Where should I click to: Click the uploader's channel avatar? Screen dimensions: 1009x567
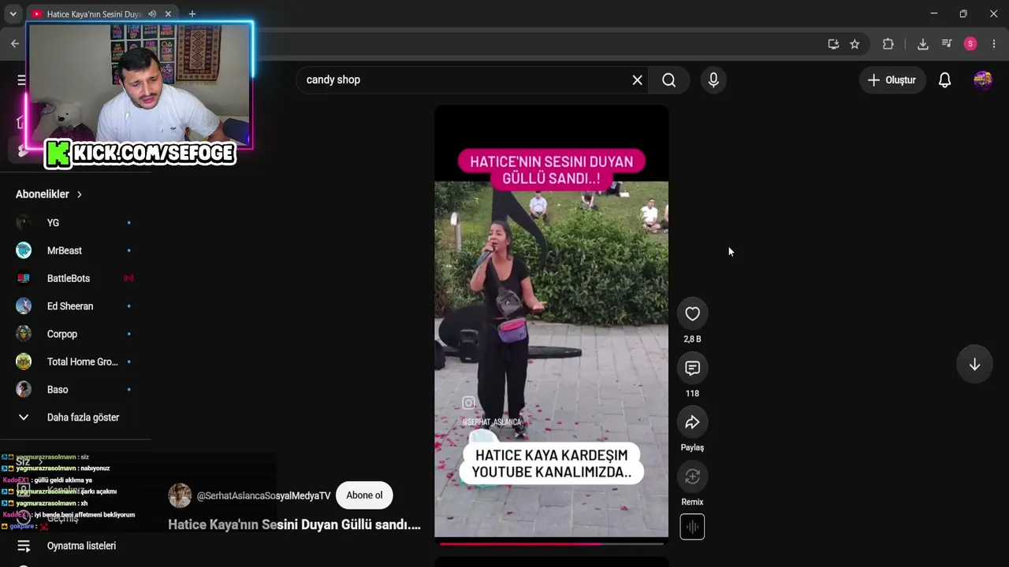point(180,495)
